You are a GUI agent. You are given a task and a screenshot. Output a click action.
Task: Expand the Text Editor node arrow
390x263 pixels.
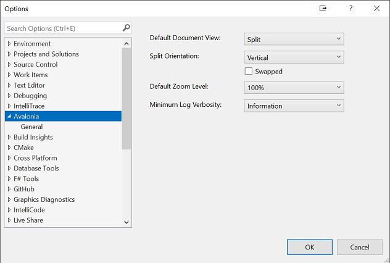click(x=9, y=85)
